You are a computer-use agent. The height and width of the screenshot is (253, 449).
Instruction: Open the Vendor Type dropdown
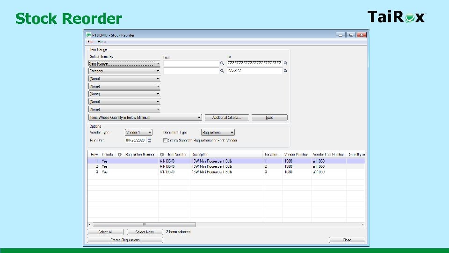(150, 133)
